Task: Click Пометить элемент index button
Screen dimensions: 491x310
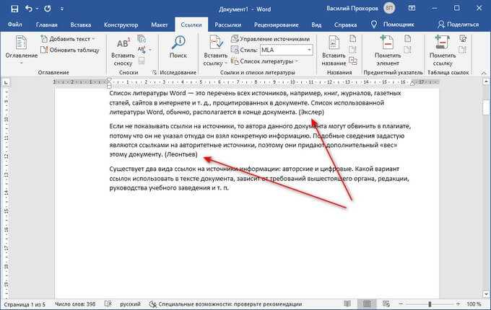Action: 387,51
